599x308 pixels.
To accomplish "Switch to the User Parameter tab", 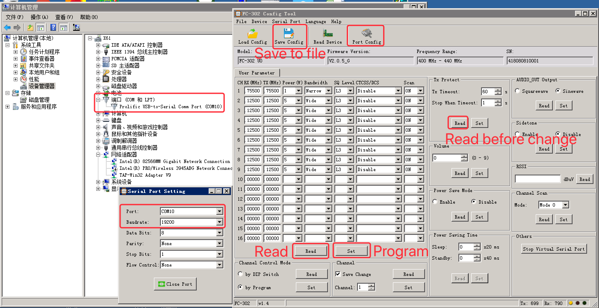I will coord(257,73).
